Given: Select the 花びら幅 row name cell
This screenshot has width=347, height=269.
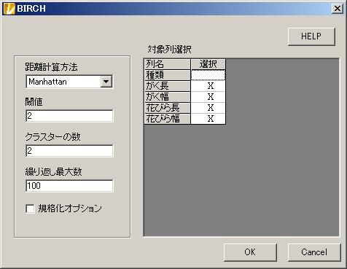Looking at the screenshot, I should (x=168, y=119).
